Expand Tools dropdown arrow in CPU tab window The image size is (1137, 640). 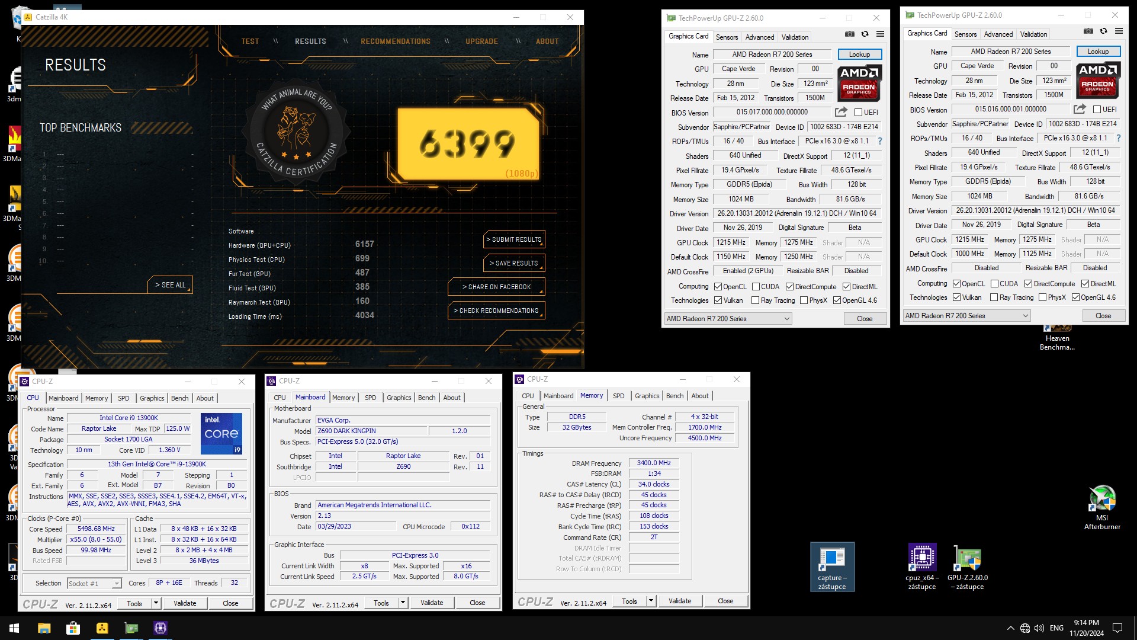(x=156, y=603)
